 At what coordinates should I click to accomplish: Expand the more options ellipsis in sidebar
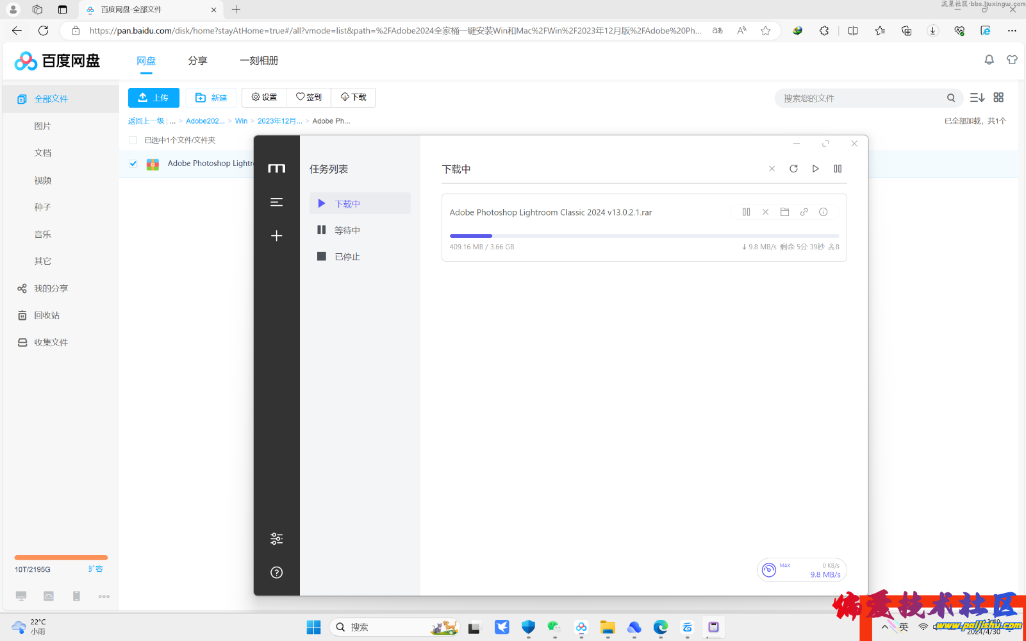(104, 596)
